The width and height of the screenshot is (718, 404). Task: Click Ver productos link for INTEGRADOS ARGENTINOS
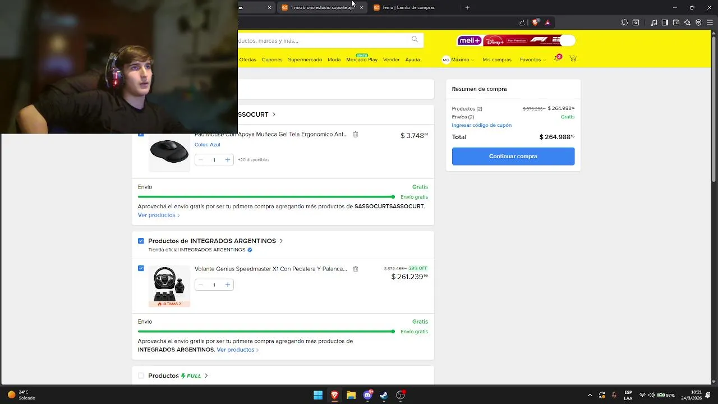237,350
